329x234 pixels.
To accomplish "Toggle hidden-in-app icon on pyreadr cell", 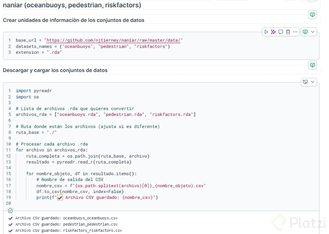I will [305, 82].
